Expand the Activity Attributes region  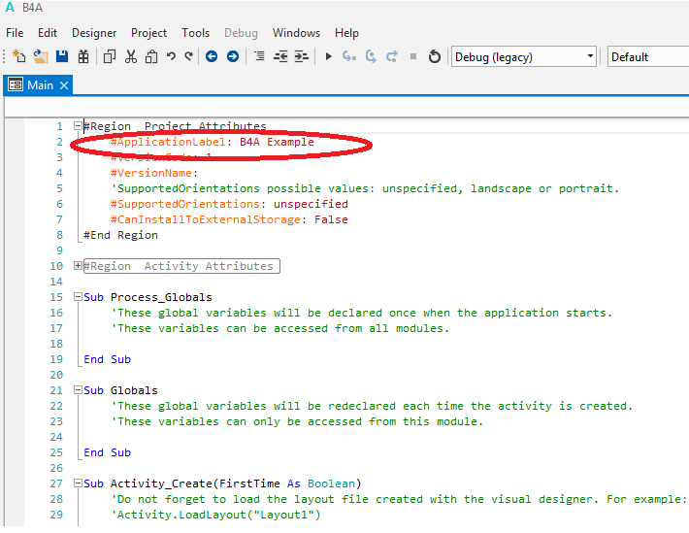pyautogui.click(x=78, y=266)
